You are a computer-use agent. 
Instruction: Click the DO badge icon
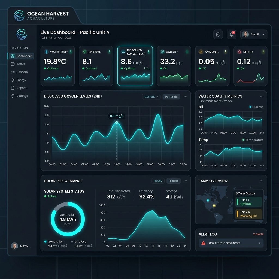(x=123, y=52)
